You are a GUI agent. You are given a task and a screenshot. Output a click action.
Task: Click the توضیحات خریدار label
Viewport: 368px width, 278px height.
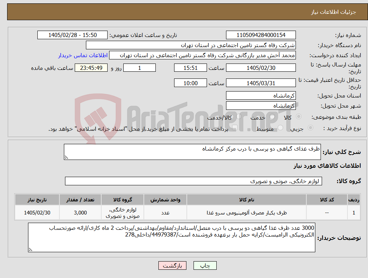pos(339,238)
